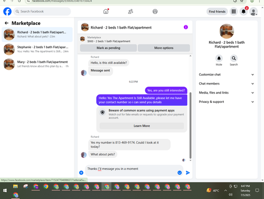Open the Friends icon in top navigation
The width and height of the screenshot is (264, 199).
coord(130,12)
